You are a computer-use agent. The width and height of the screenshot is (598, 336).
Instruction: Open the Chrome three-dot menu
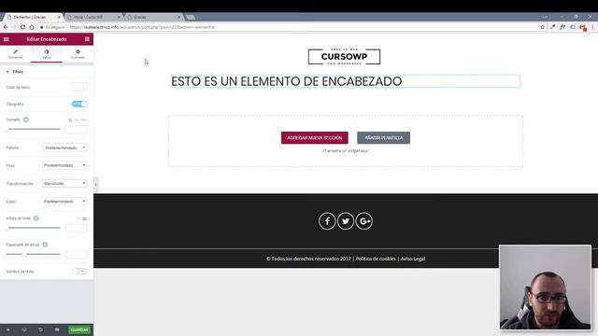point(592,27)
